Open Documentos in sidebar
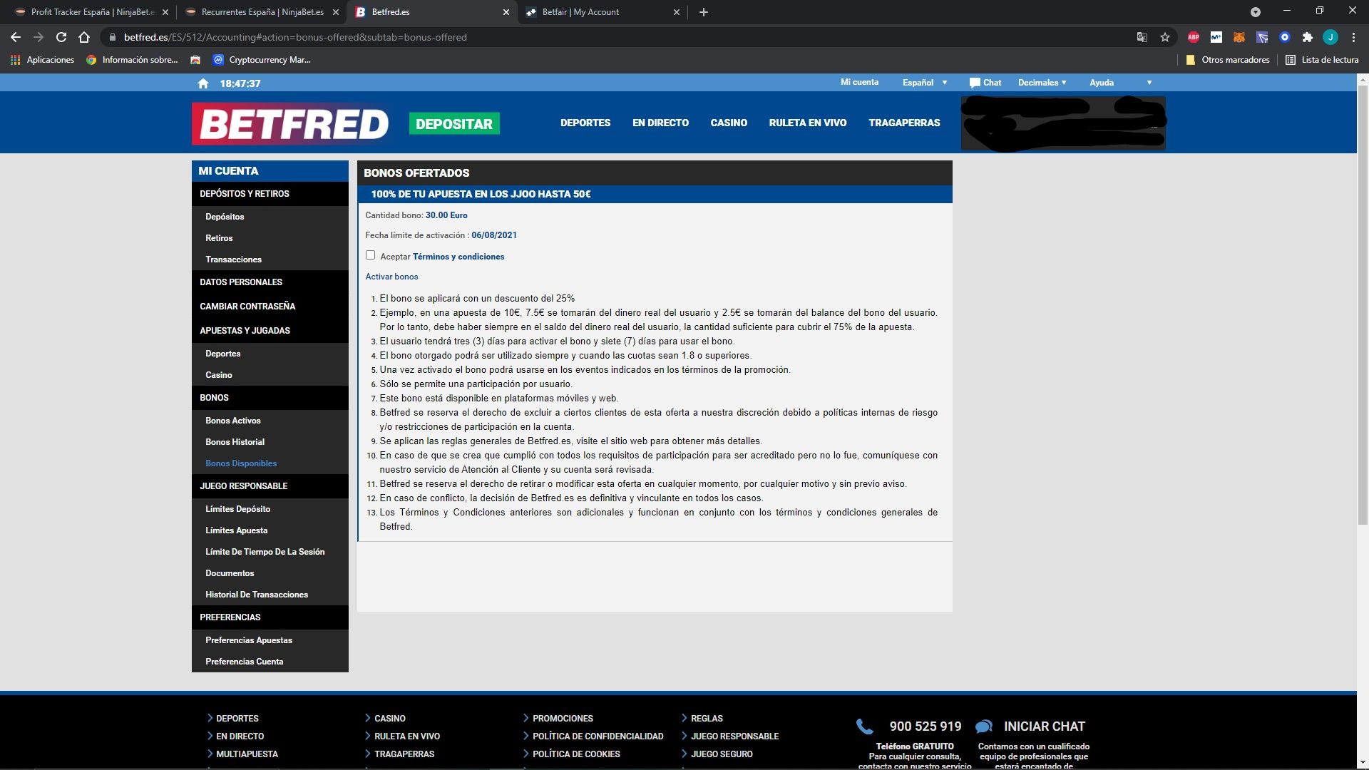Image resolution: width=1369 pixels, height=770 pixels. (x=230, y=573)
